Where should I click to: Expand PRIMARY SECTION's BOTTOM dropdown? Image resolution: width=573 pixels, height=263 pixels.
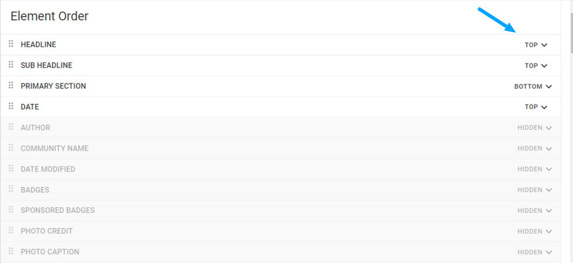pos(533,86)
